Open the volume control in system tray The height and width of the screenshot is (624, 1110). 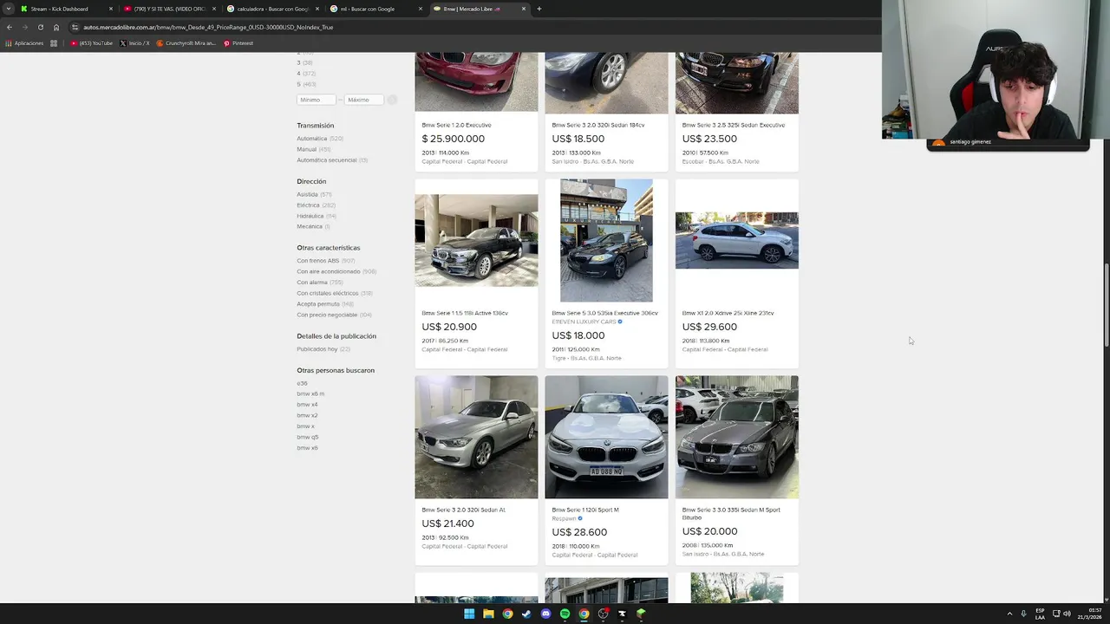[1067, 614]
